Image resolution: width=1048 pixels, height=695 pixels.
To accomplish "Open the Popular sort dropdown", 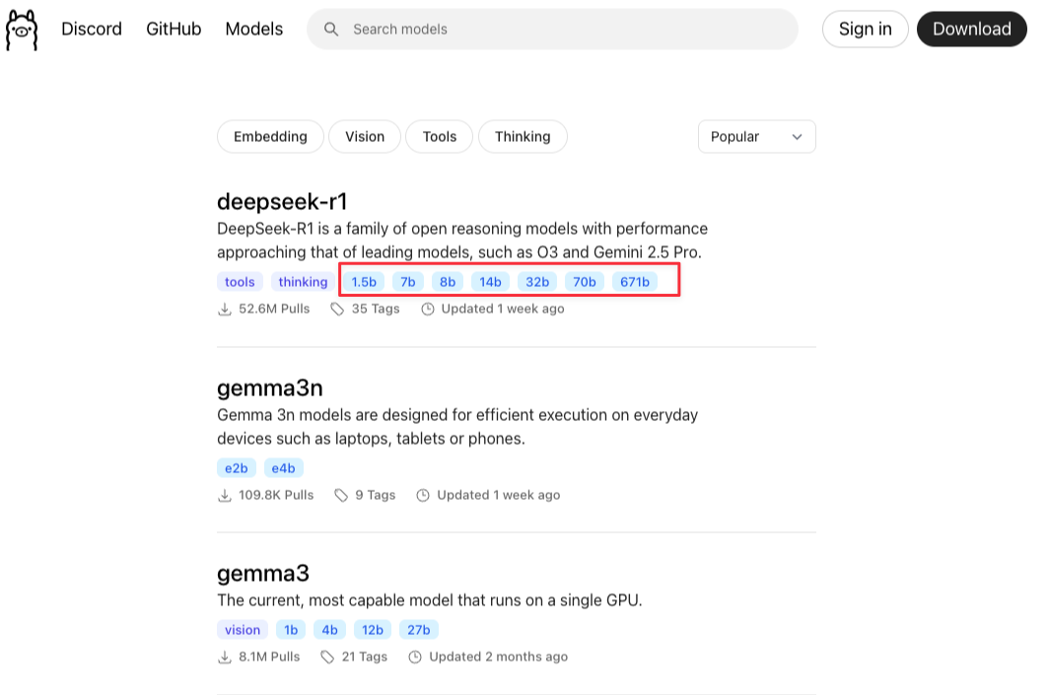I will click(756, 136).
